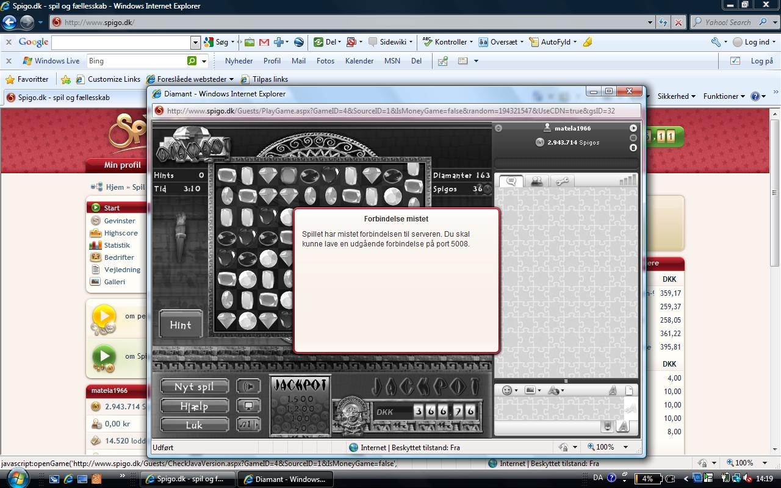Screen dimensions: 781x488
Task: Open the Oversæt translate dropdown
Action: pyautogui.click(x=500, y=42)
